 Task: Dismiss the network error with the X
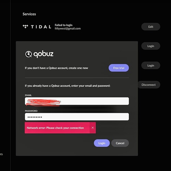[x=93, y=128]
